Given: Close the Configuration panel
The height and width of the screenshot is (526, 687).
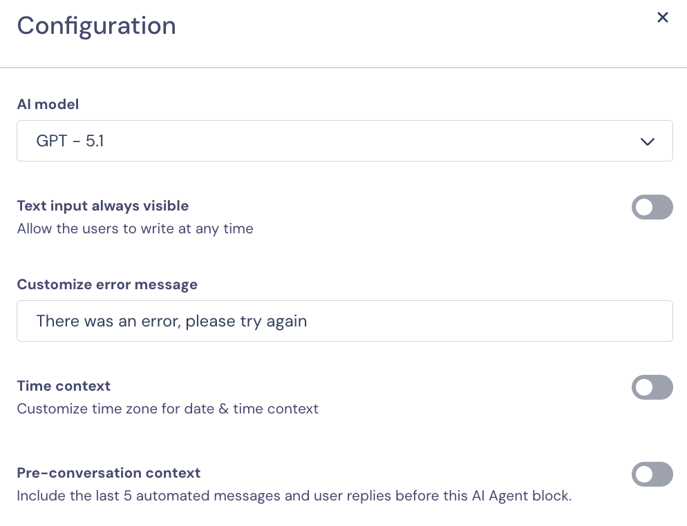Looking at the screenshot, I should pos(662,18).
